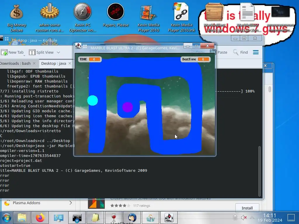Click the star rating row
Screen dimensions: 299x224
click(x=120, y=206)
